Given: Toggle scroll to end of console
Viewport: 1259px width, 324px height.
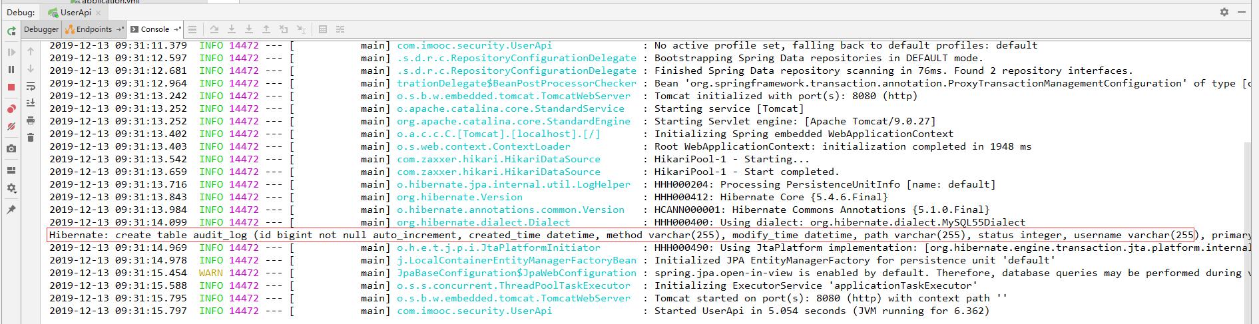Looking at the screenshot, I should coord(31,103).
